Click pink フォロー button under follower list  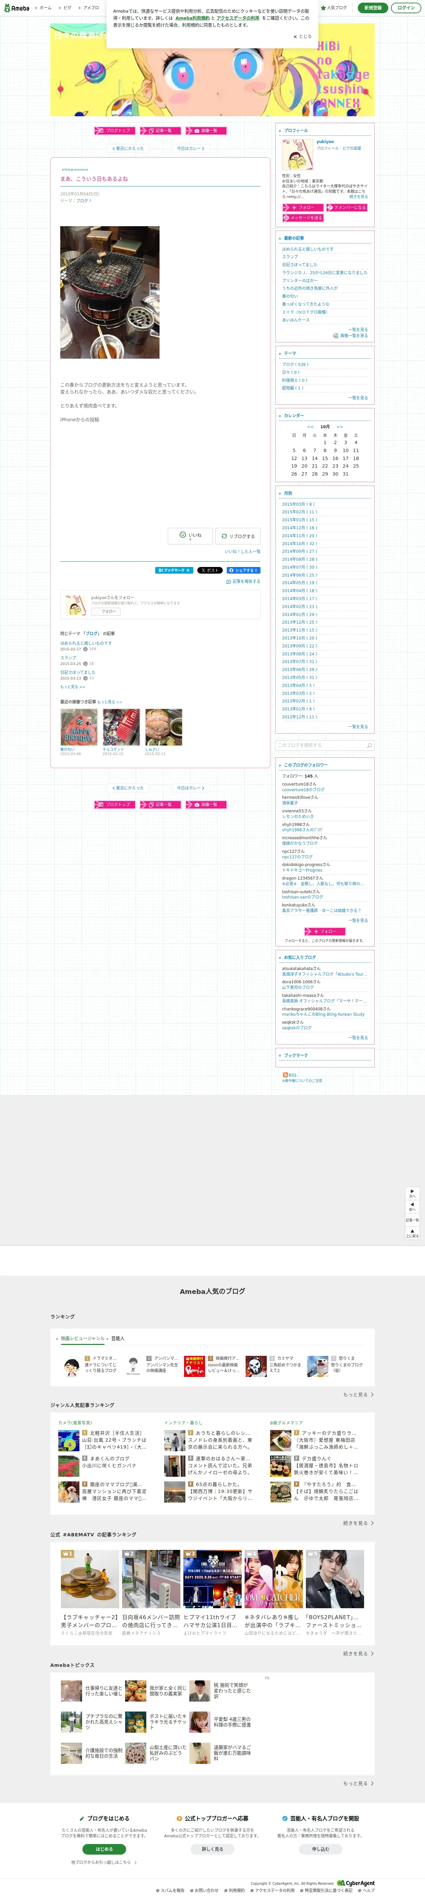click(325, 932)
